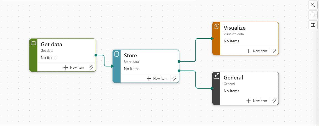This screenshot has width=319, height=126.
Task: Select the Get data card title
Action: point(52,44)
